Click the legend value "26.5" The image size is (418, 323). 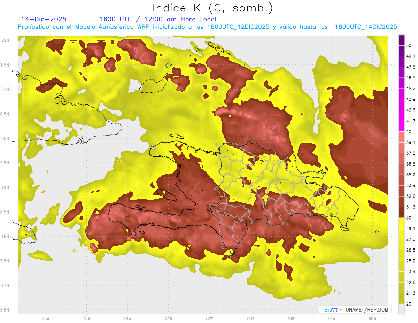(x=410, y=250)
